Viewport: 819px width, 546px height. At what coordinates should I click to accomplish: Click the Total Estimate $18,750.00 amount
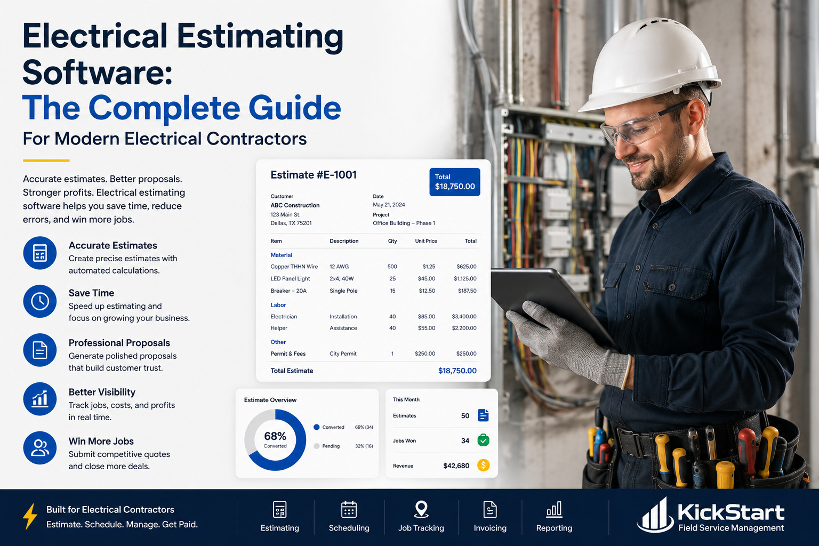pos(457,371)
